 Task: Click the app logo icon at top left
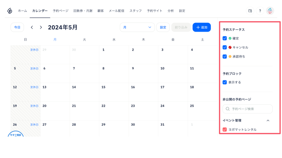10,11
